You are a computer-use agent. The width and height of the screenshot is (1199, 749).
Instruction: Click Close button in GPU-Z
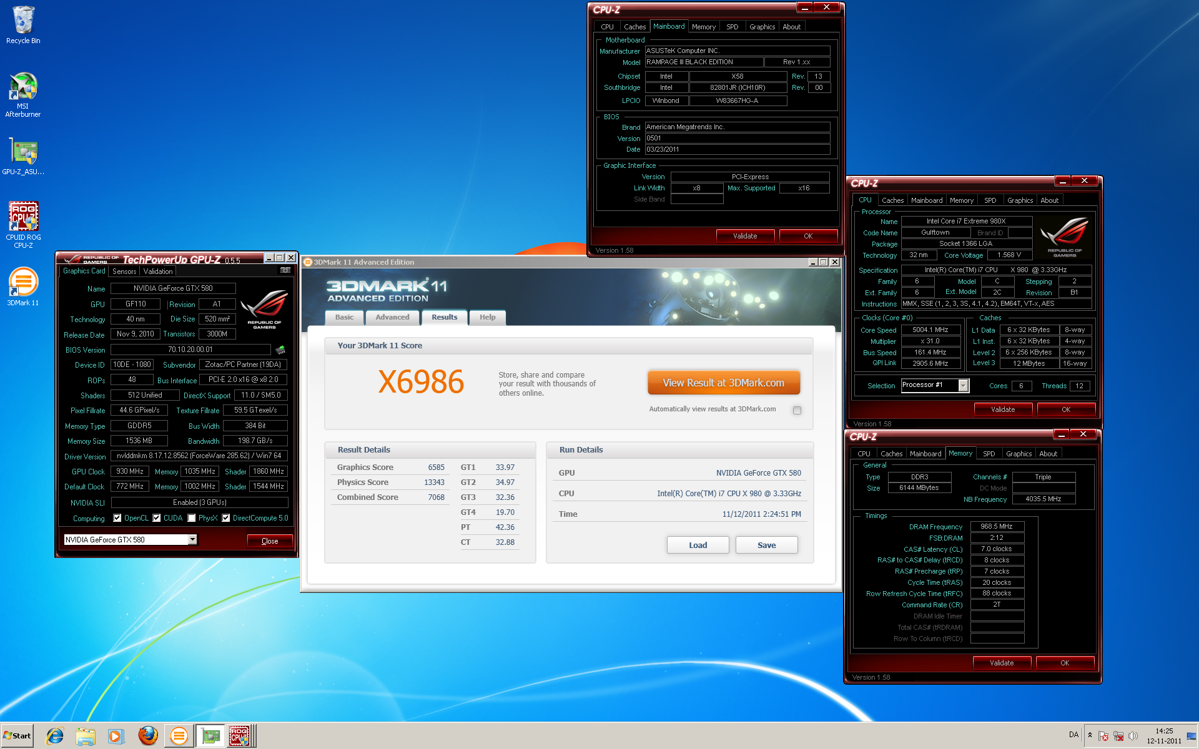pos(270,541)
